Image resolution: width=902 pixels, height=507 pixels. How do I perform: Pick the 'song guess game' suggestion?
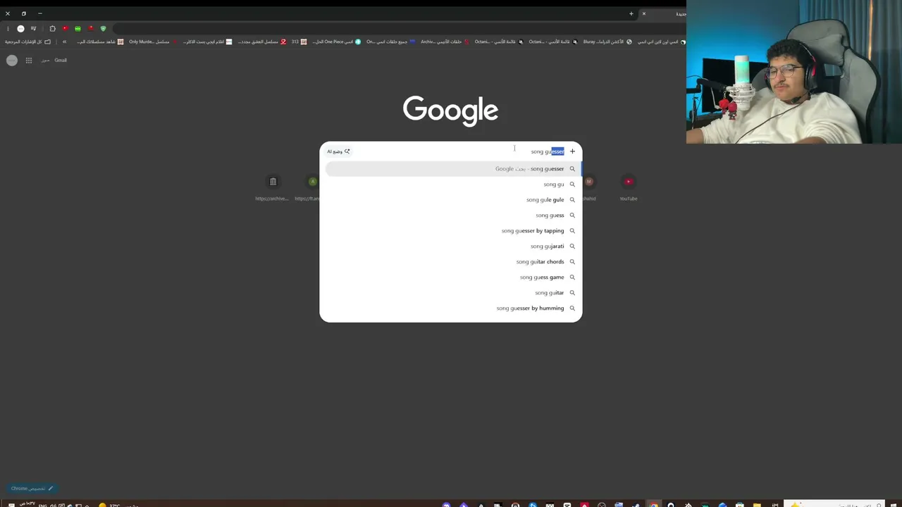(451, 277)
